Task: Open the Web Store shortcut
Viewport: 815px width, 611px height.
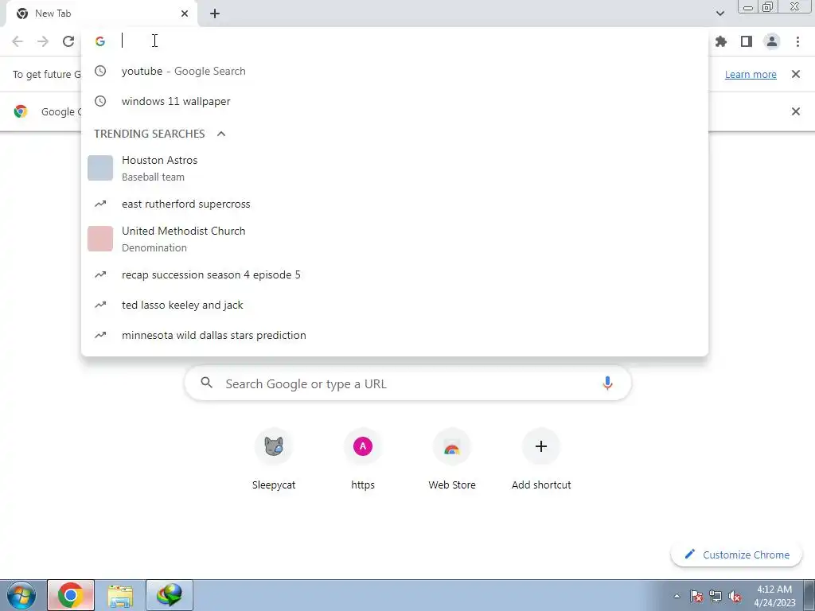Action: [452, 459]
